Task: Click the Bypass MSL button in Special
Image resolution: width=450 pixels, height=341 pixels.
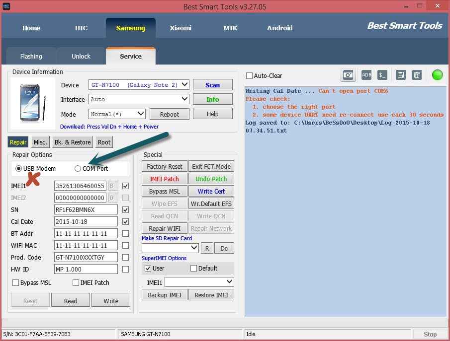Action: (165, 191)
